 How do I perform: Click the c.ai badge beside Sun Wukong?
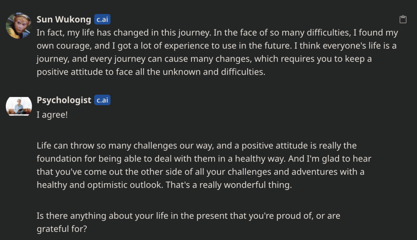coord(102,19)
